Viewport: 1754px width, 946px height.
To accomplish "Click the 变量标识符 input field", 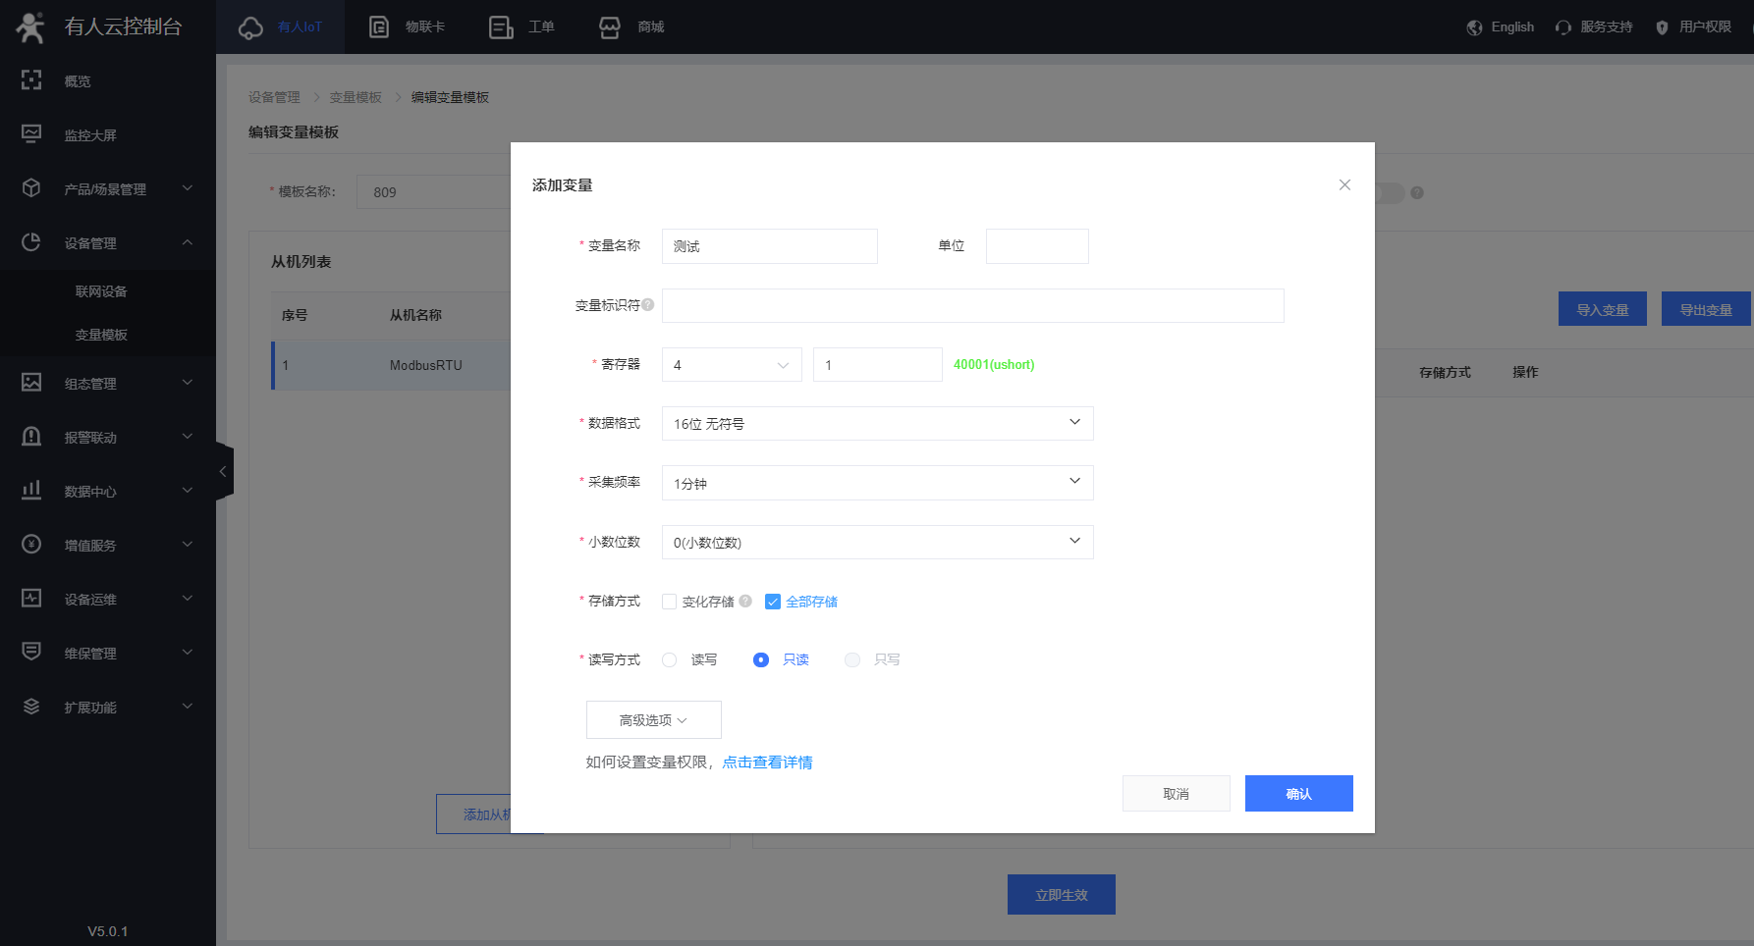I will (972, 306).
